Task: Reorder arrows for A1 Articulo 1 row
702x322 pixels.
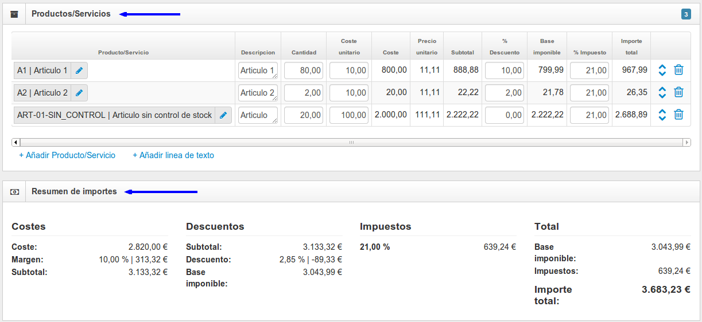Action: [x=662, y=70]
